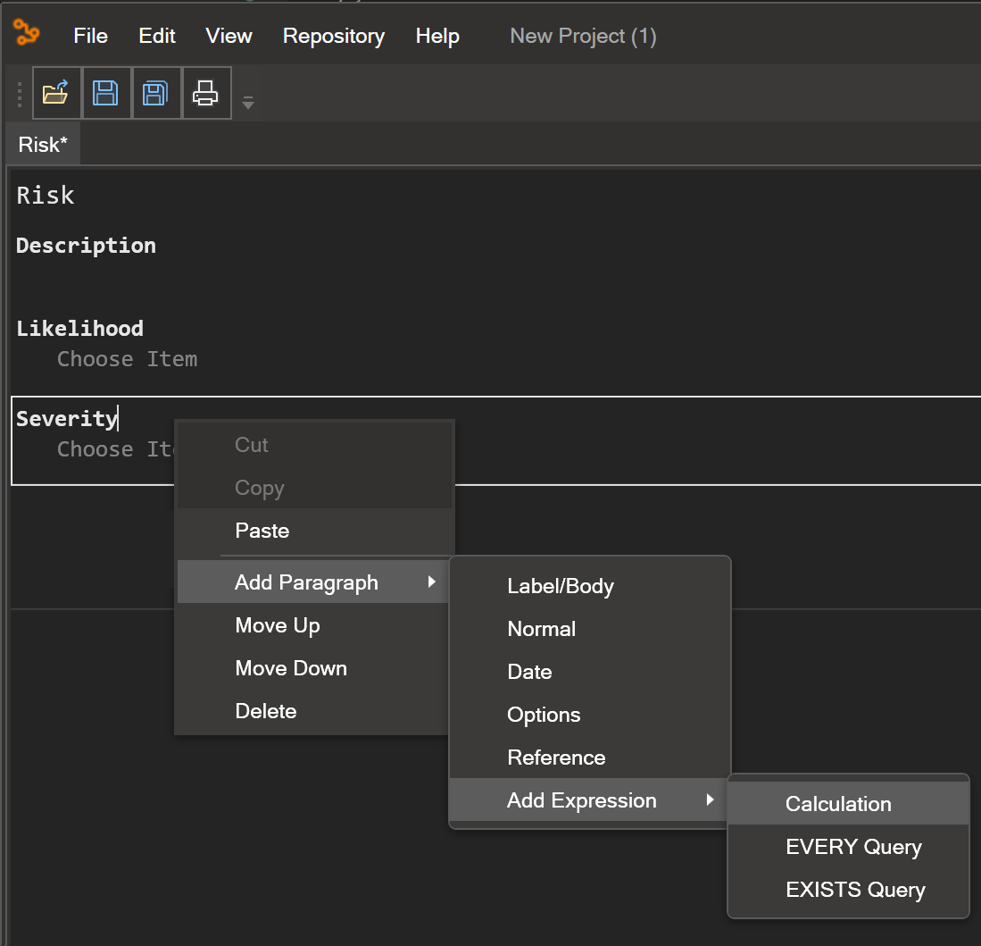
Task: Add a Reference paragraph
Action: point(590,758)
